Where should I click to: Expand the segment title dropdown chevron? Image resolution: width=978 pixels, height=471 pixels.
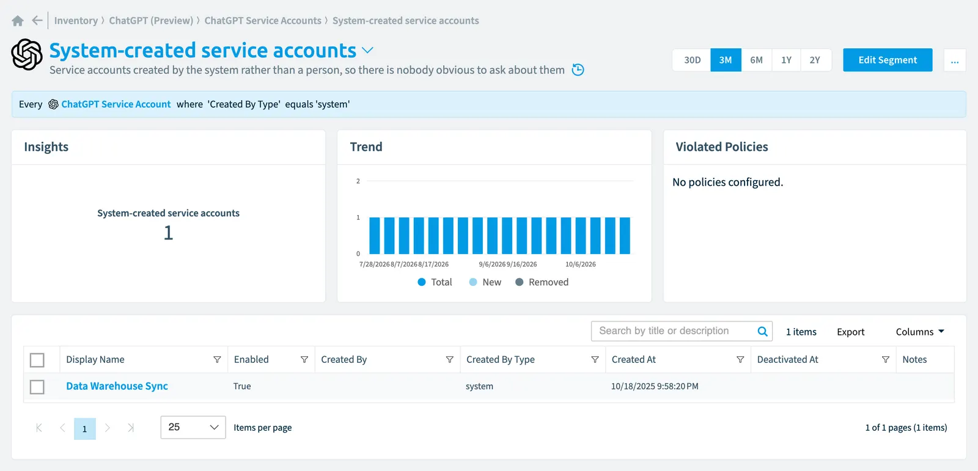(367, 50)
